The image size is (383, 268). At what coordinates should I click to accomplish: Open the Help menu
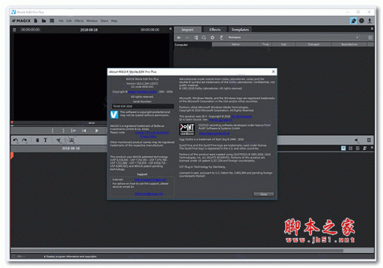tap(114, 21)
